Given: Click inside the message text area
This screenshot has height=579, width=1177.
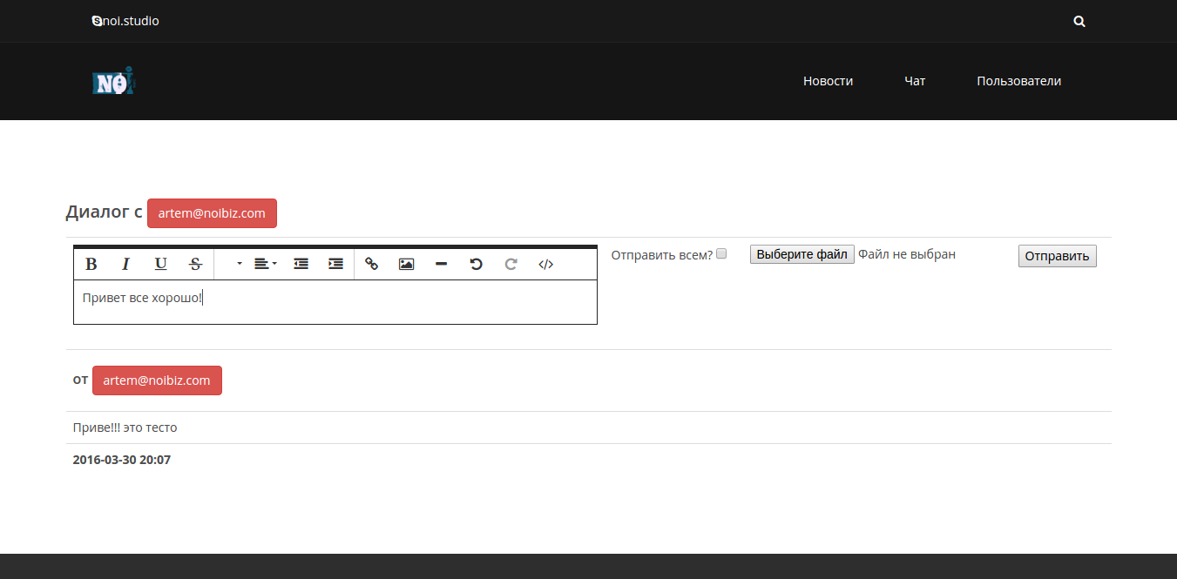Looking at the screenshot, I should [x=335, y=302].
